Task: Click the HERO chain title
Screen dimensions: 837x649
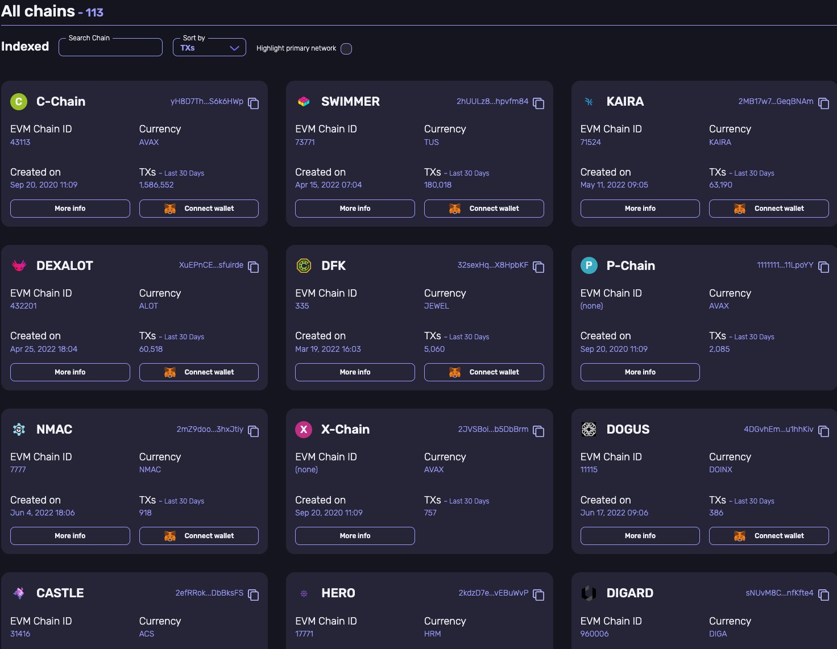Action: [338, 593]
